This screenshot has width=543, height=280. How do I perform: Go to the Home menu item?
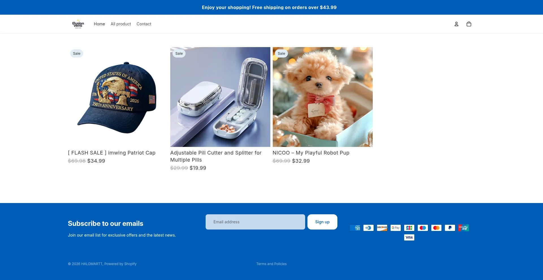click(x=99, y=24)
